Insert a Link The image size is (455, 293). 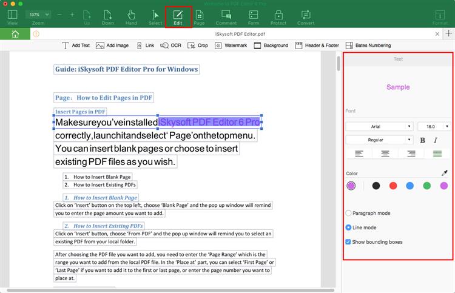coord(146,45)
